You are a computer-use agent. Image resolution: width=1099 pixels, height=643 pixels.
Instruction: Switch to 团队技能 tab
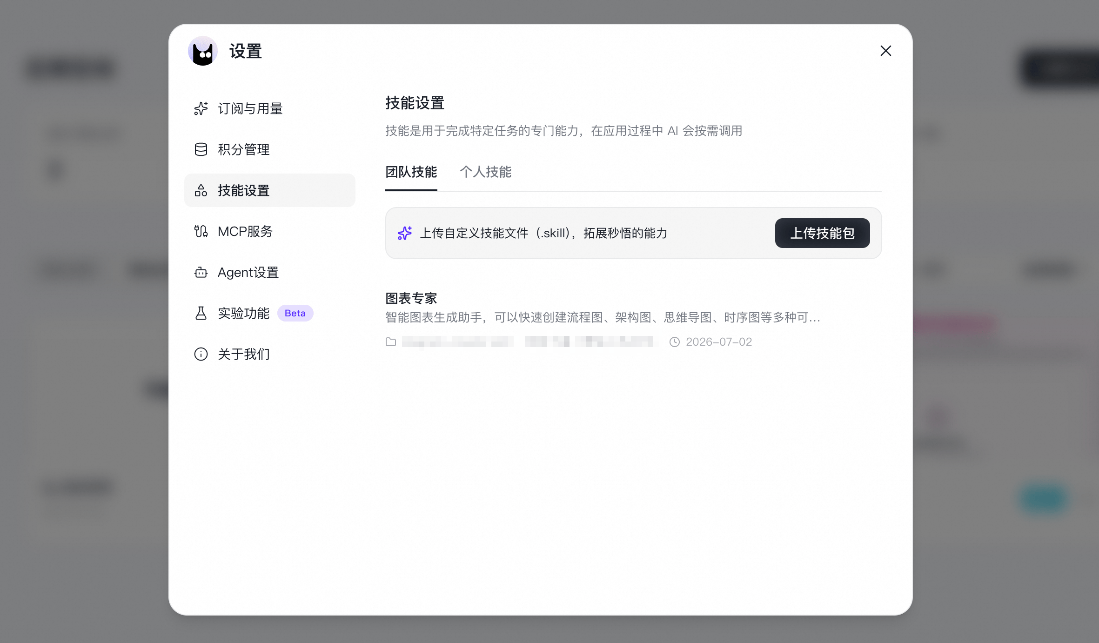tap(411, 172)
